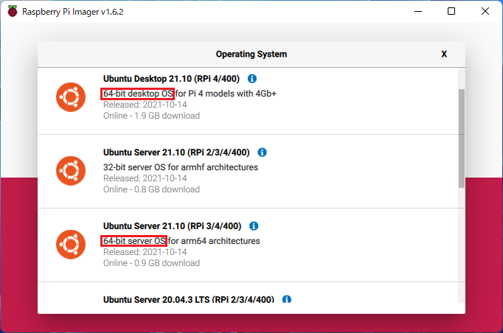The width and height of the screenshot is (503, 333).
Task: Click info icon beside Ubuntu Server 21.10 (RPi 3/4/400)
Action: click(254, 226)
